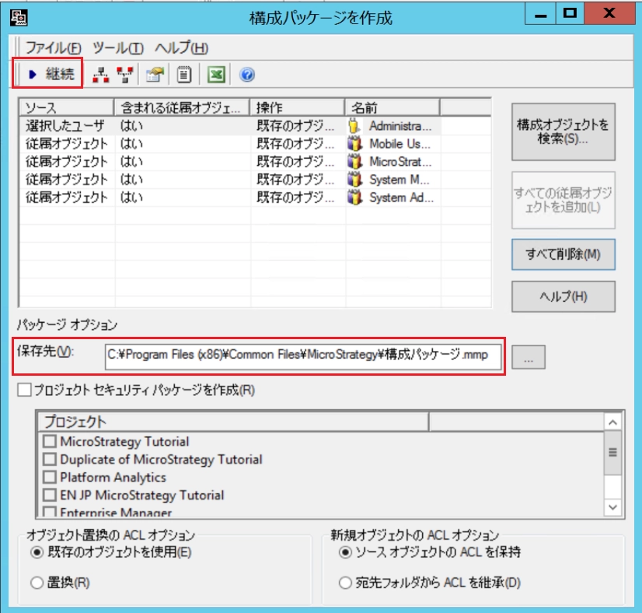The width and height of the screenshot is (642, 613).
Task: Click project list scroll up arrow
Action: 612,422
